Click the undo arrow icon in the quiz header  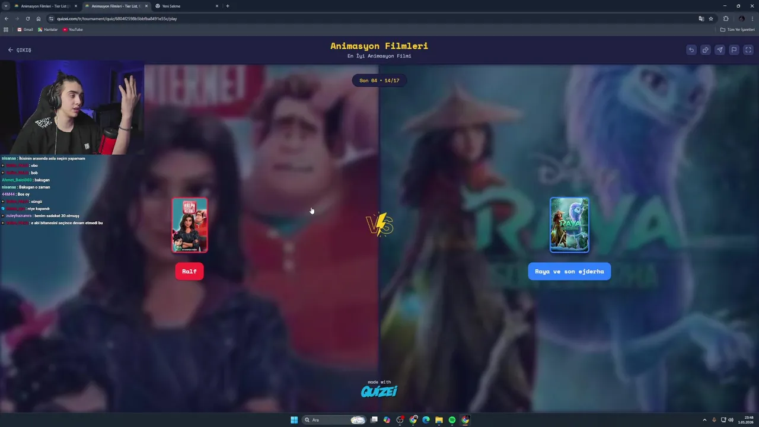coord(691,50)
